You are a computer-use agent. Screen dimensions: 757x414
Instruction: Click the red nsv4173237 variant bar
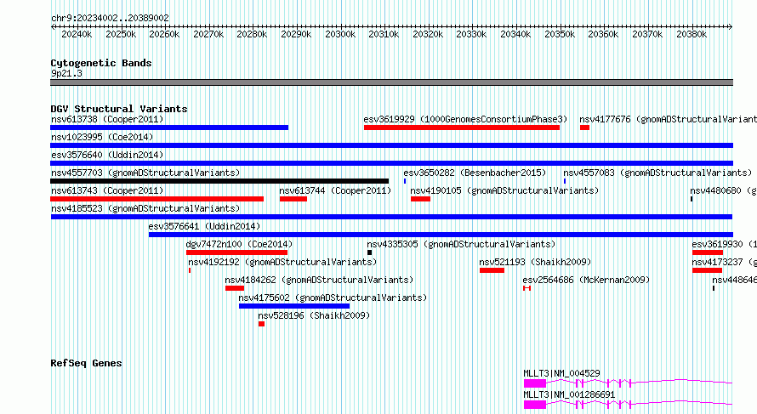pyautogui.click(x=707, y=270)
